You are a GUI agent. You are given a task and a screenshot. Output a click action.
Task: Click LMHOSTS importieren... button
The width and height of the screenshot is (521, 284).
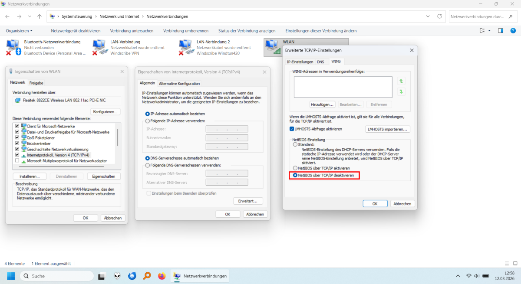coord(388,129)
